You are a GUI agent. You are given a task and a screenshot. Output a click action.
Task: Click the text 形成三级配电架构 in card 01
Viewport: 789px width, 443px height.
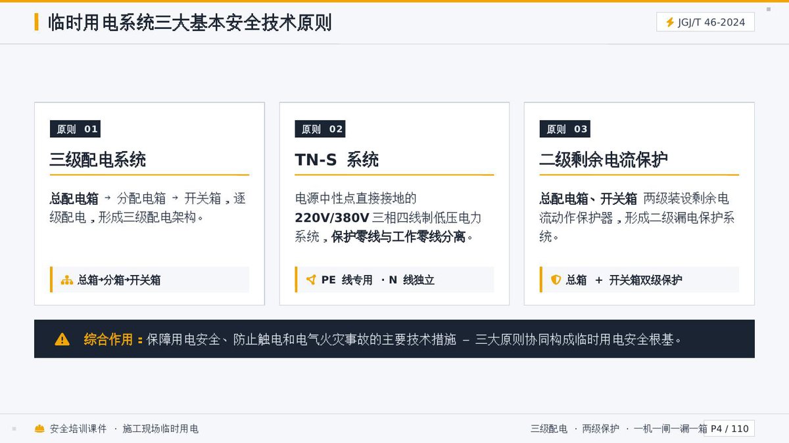(x=148, y=217)
